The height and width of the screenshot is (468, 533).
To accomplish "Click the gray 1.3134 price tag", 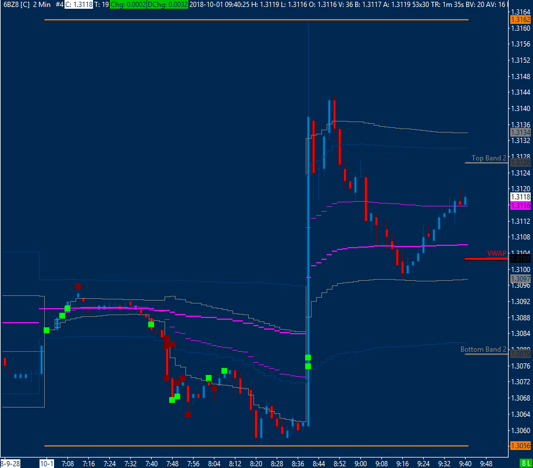I will (x=520, y=133).
